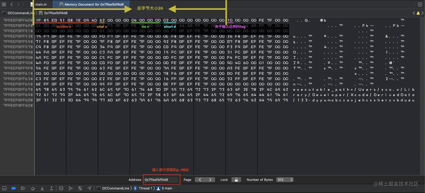Select memory row address 7FFEEFBFF638

point(18,79)
